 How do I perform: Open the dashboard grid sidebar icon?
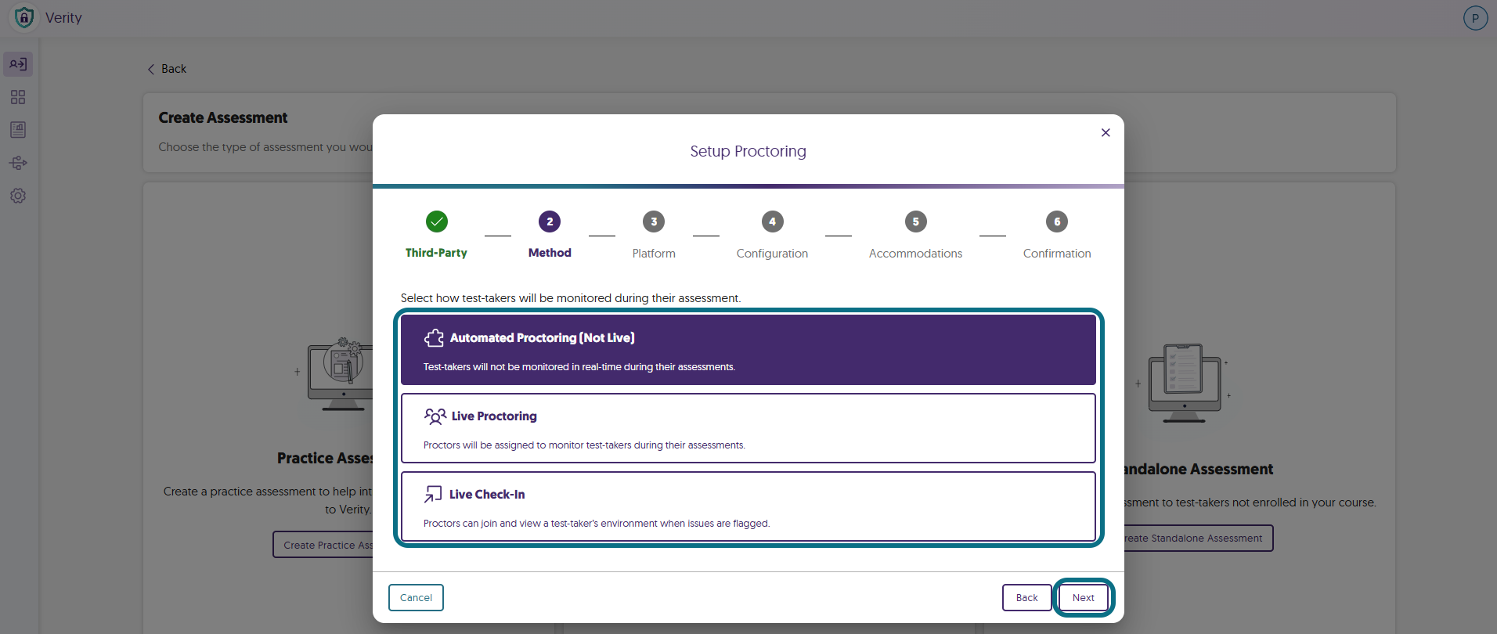pos(18,97)
